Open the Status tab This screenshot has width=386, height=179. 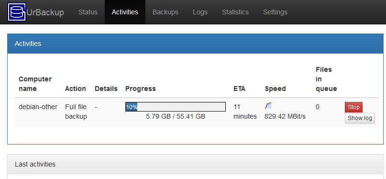coord(88,12)
